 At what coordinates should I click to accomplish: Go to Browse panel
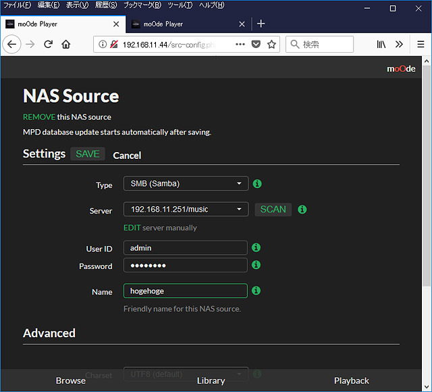[70, 381]
